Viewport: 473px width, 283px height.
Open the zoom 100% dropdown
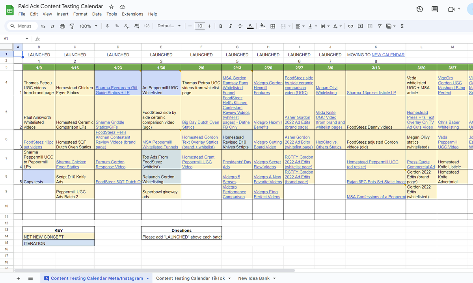pos(89,26)
